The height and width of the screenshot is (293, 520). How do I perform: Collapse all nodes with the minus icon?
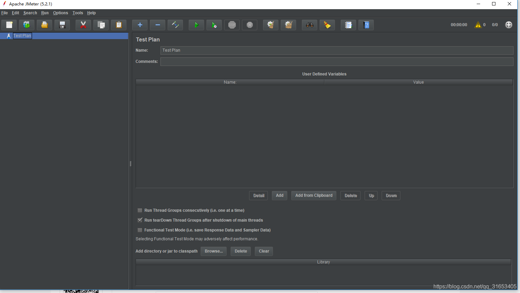[158, 25]
